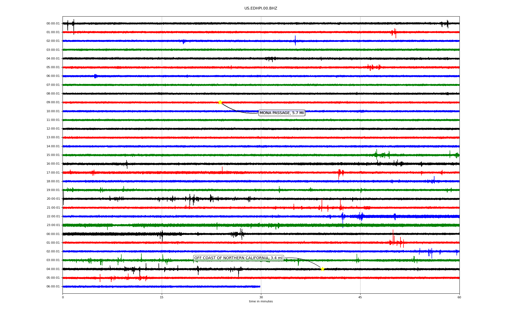Screen dimensions: 522x326
Task: Click the 13:00:01 row label
Action: click(53, 137)
